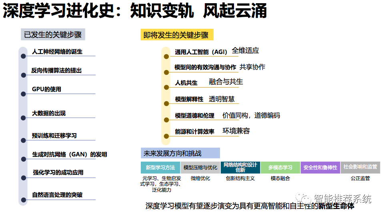Select the green 多模态学习 box

pyautogui.click(x=280, y=168)
